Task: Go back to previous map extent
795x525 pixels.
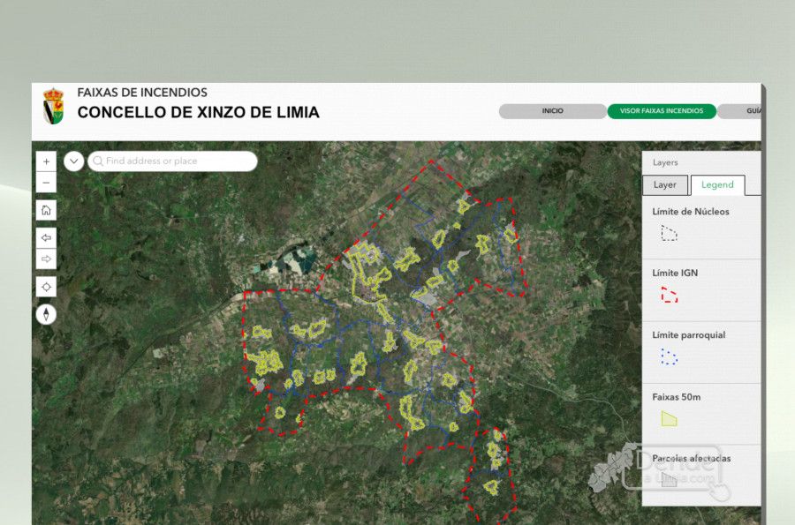Action: coord(46,237)
